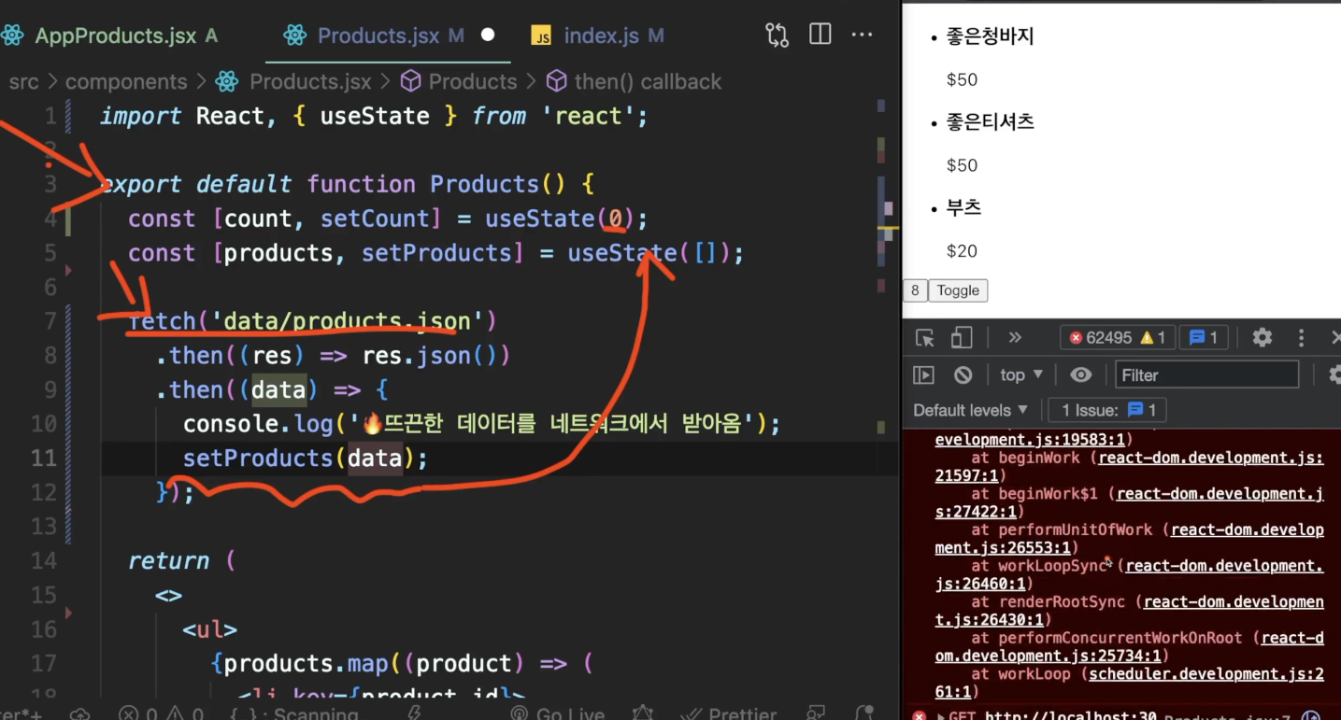Viewport: 1341px width, 720px height.
Task: Click line number 7 in the gutter
Action: pos(50,322)
